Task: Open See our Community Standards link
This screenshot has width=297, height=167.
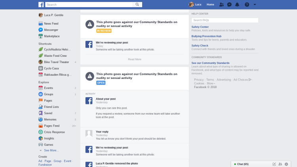Action: pos(210,63)
